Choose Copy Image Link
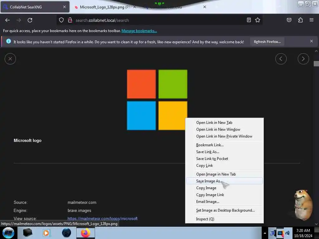This screenshot has width=319, height=239. coord(224,195)
